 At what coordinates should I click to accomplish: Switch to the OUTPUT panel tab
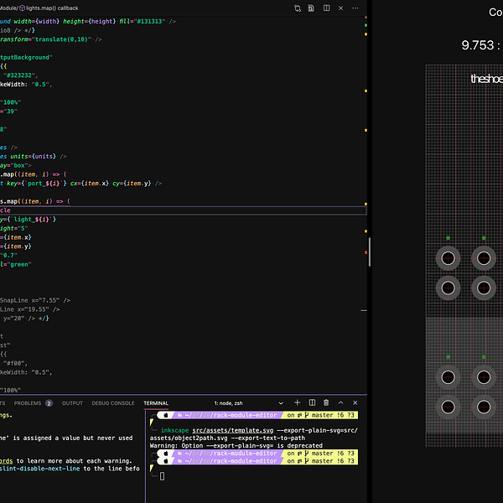tap(72, 403)
